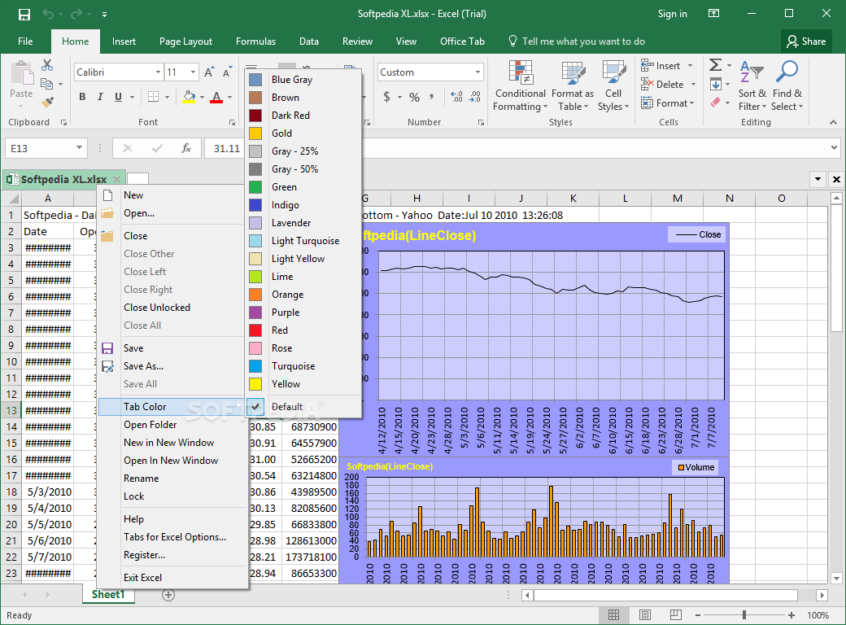Screen dimensions: 846x625
Task: Decrease font size with smaller A icon
Action: [x=227, y=72]
